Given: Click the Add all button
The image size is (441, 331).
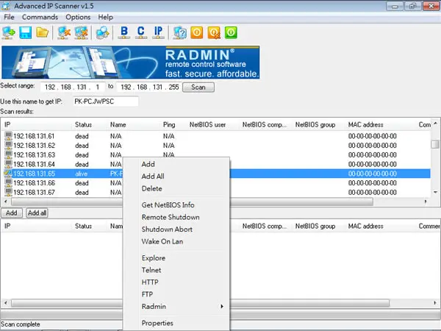Looking at the screenshot, I should 37,213.
